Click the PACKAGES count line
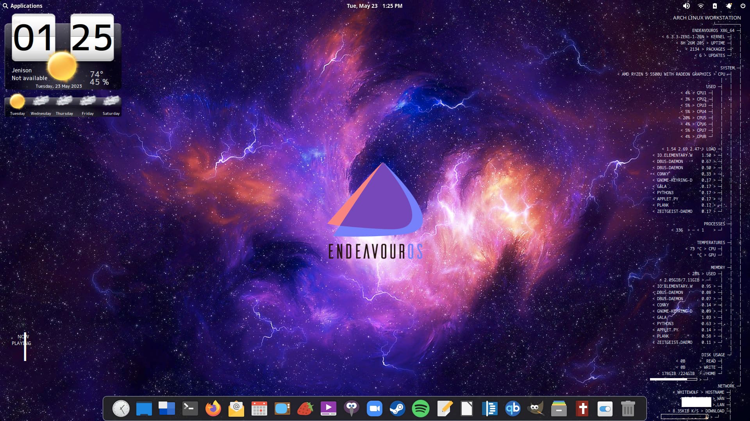This screenshot has height=421, width=750. tap(705, 49)
